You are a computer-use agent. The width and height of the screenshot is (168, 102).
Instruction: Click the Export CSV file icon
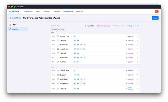pyautogui.click(x=85, y=26)
